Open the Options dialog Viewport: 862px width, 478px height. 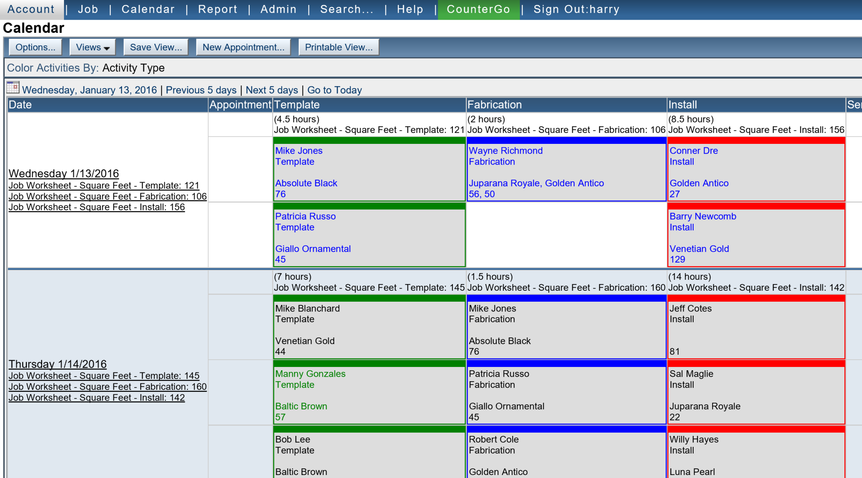coord(35,47)
